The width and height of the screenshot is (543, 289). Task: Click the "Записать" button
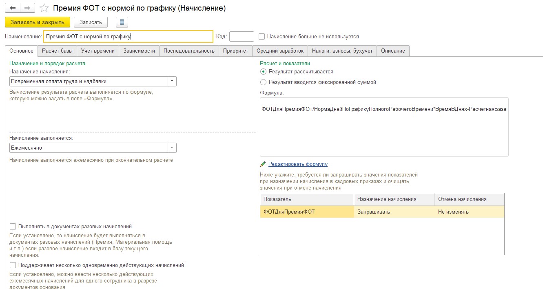(91, 22)
